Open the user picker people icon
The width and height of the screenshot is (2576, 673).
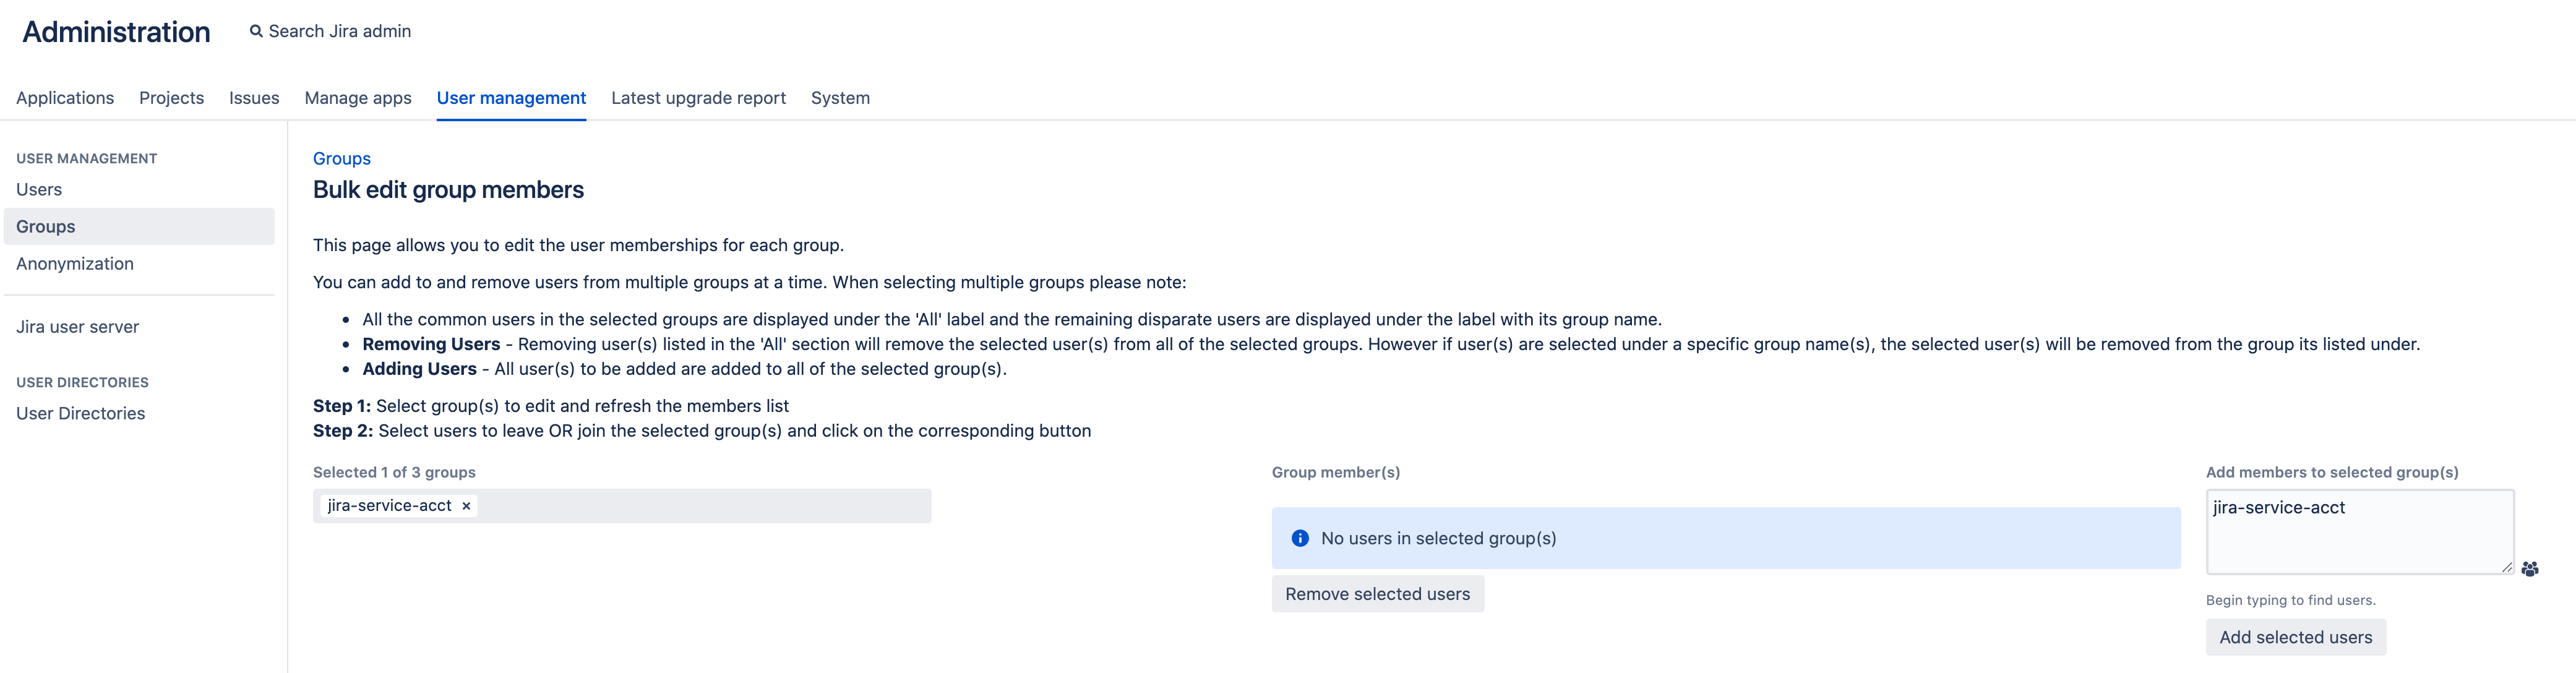pyautogui.click(x=2530, y=569)
